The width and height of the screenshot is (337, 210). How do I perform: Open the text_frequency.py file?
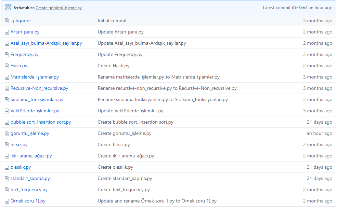point(29,190)
